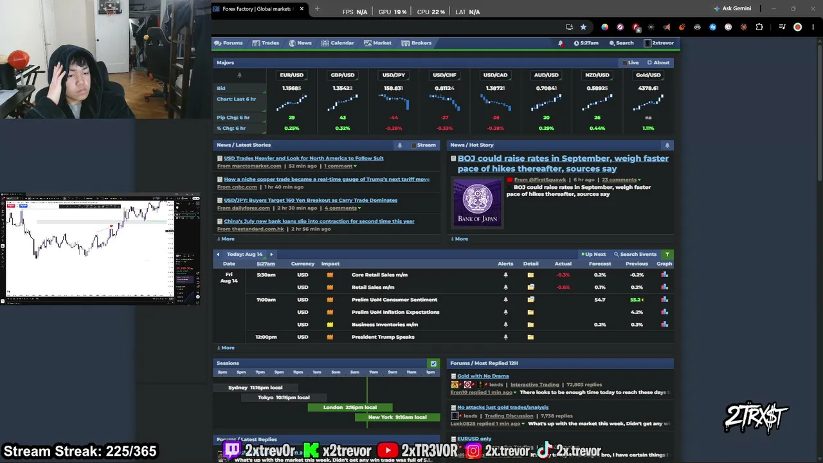This screenshot has height=463, width=823.
Task: Click the megaphone extension icon
Action: [x=666, y=27]
